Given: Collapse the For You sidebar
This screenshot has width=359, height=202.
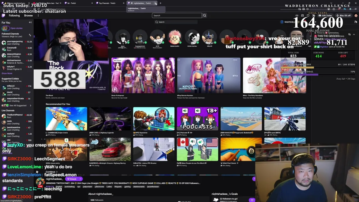Looking at the screenshot, I should [30, 22].
